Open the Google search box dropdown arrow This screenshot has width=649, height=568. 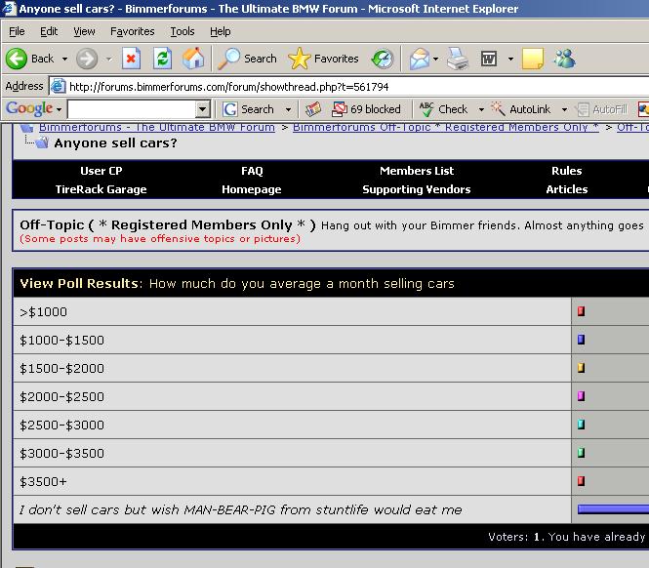(203, 109)
